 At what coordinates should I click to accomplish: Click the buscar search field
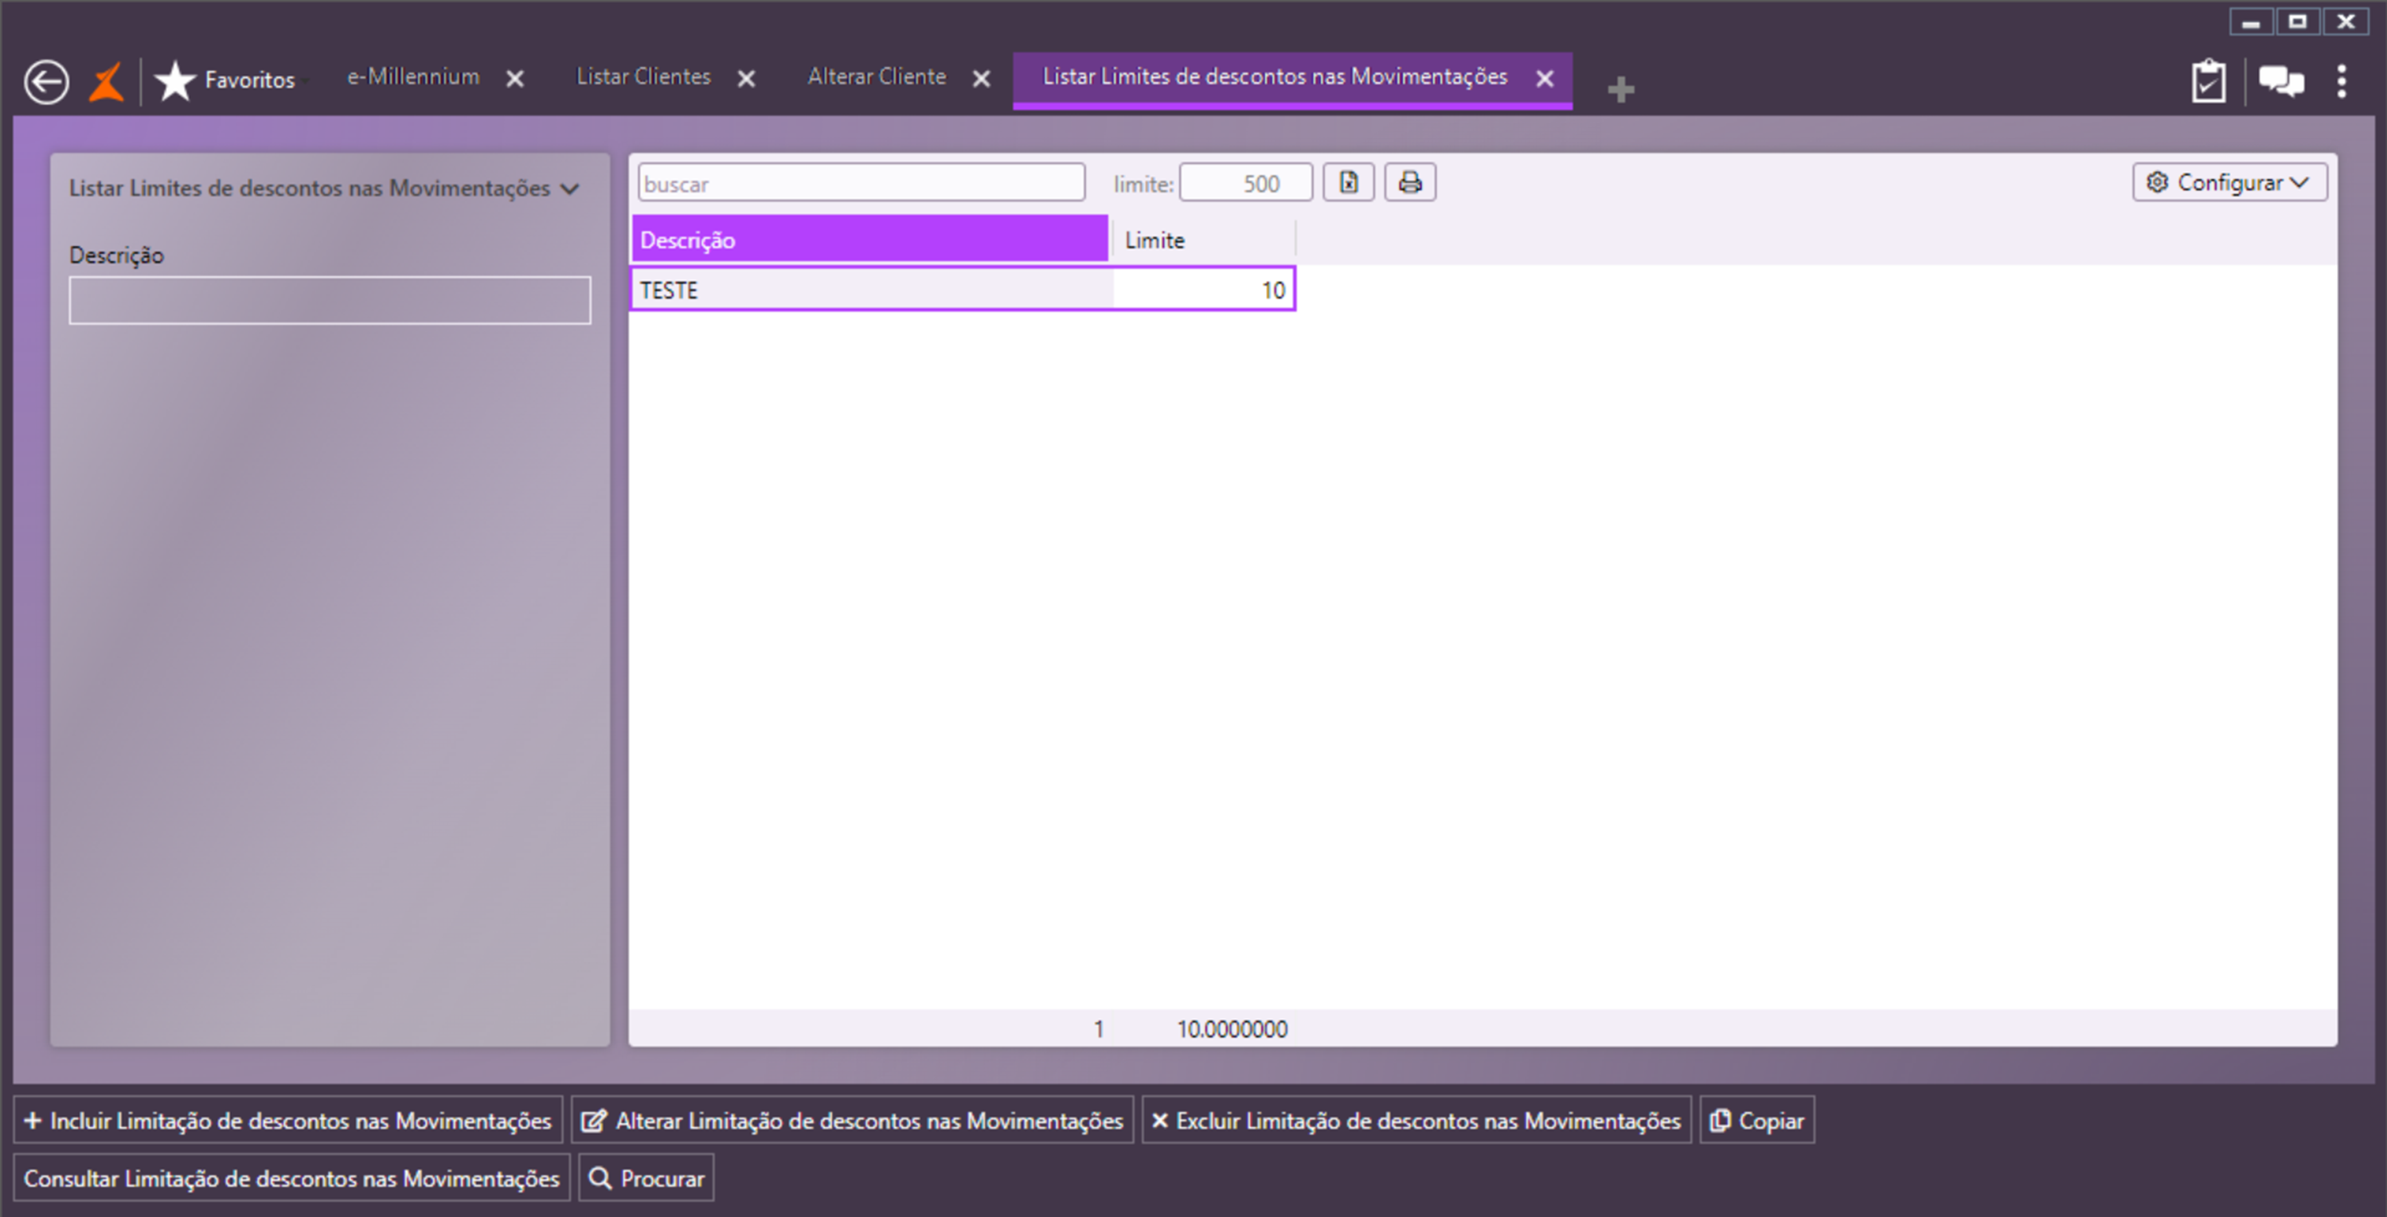point(860,183)
